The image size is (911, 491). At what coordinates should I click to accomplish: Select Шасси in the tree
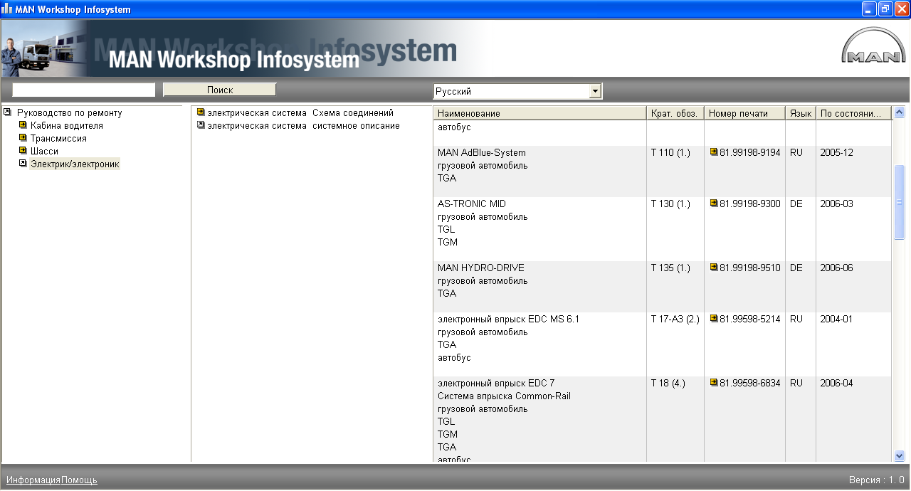click(44, 151)
